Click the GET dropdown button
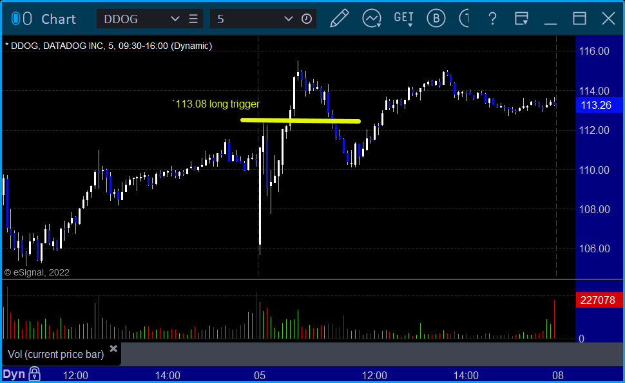 [404, 19]
